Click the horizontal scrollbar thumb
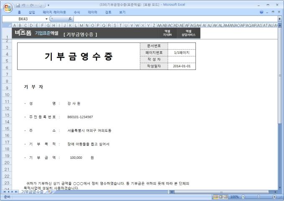 point(221,192)
